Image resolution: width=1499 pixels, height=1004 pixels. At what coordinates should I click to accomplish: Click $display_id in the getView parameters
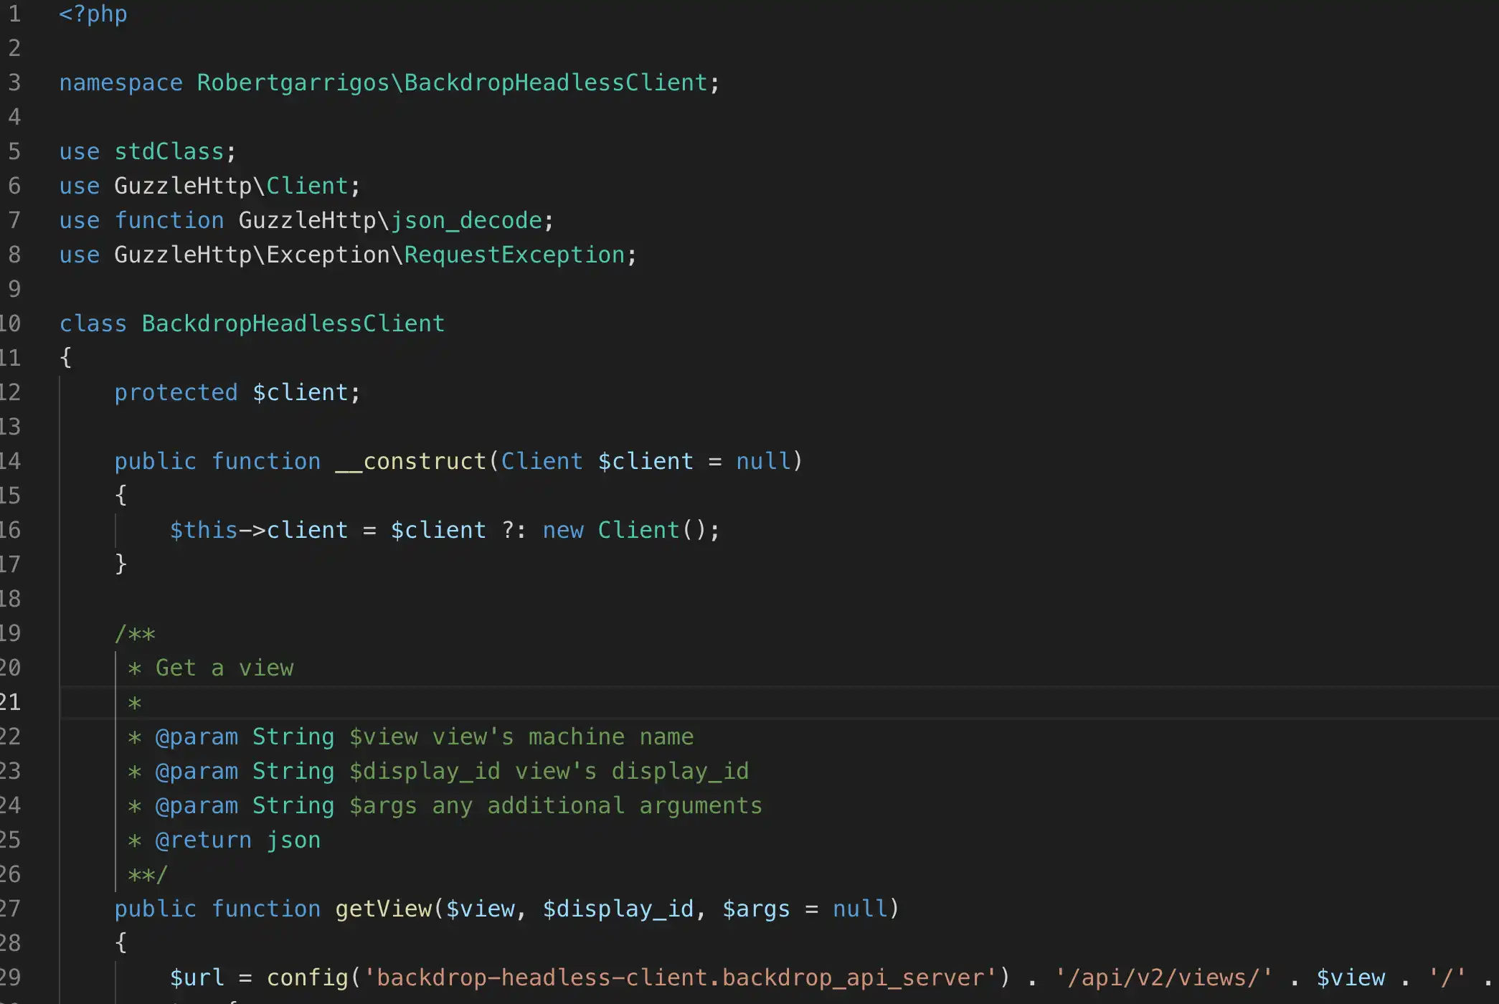click(618, 909)
